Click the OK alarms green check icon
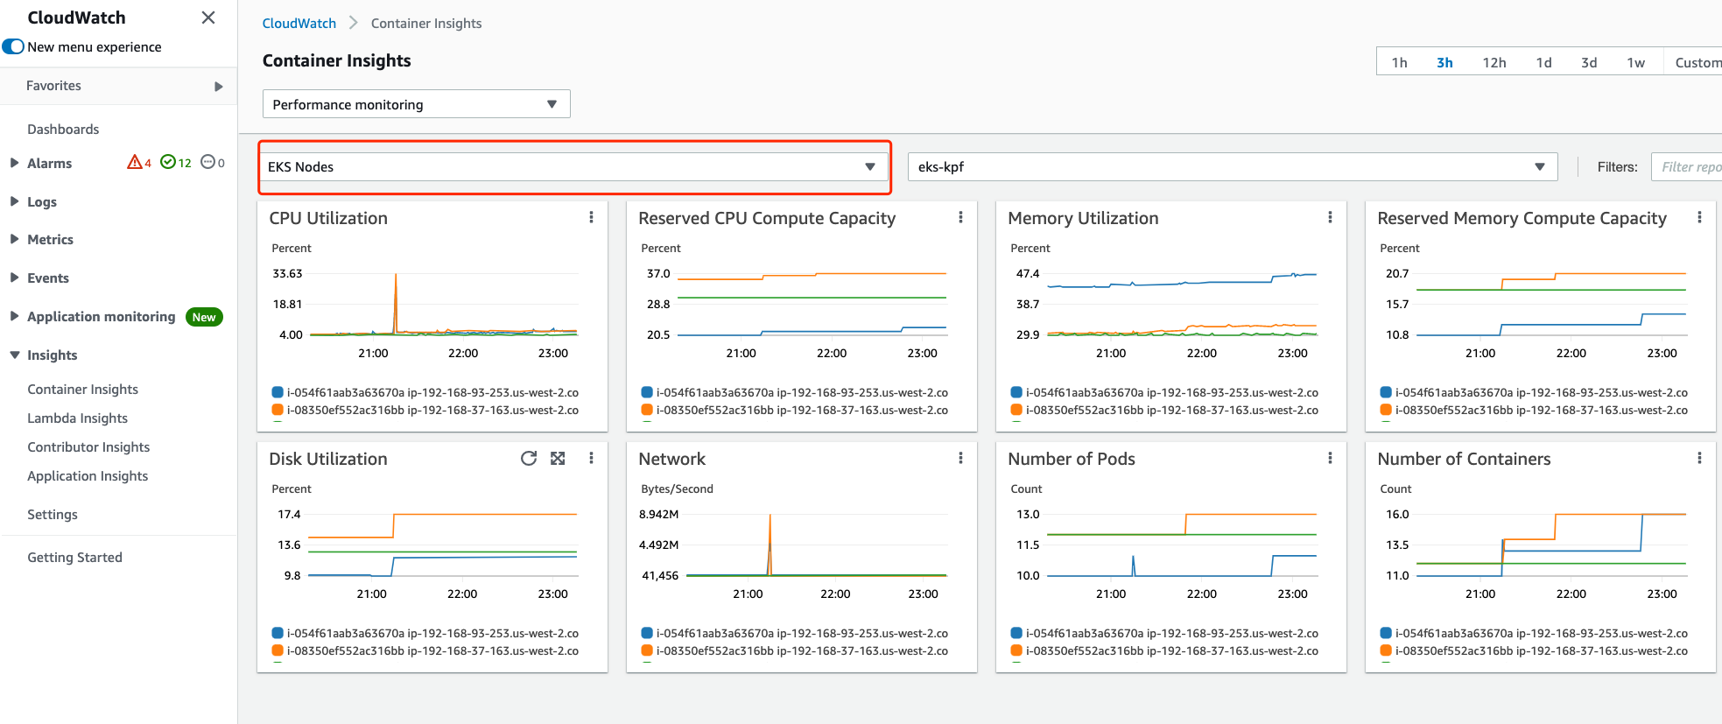Screen dimensions: 1722x724 pos(168,162)
